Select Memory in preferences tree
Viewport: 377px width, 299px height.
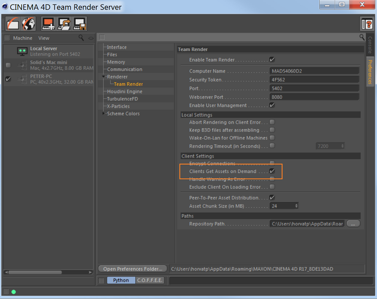[x=116, y=62]
